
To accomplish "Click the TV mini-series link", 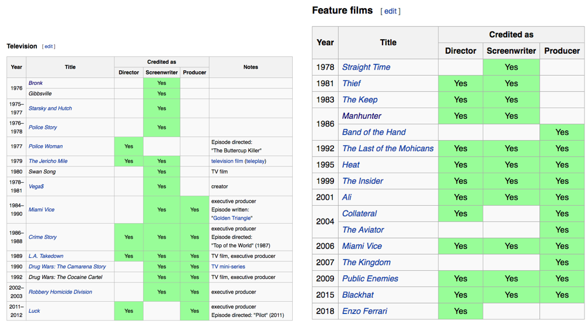I will (x=228, y=267).
